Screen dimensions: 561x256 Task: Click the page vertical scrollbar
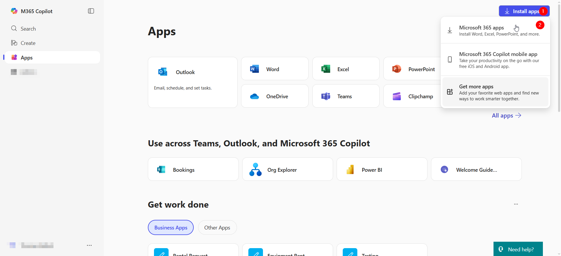[x=559, y=58]
